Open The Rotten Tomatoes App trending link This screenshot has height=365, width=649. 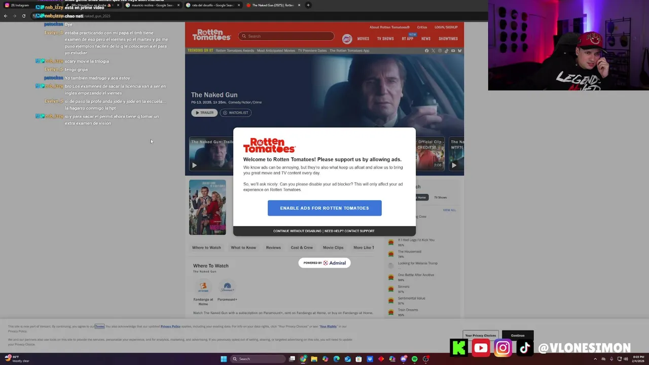[349, 51]
